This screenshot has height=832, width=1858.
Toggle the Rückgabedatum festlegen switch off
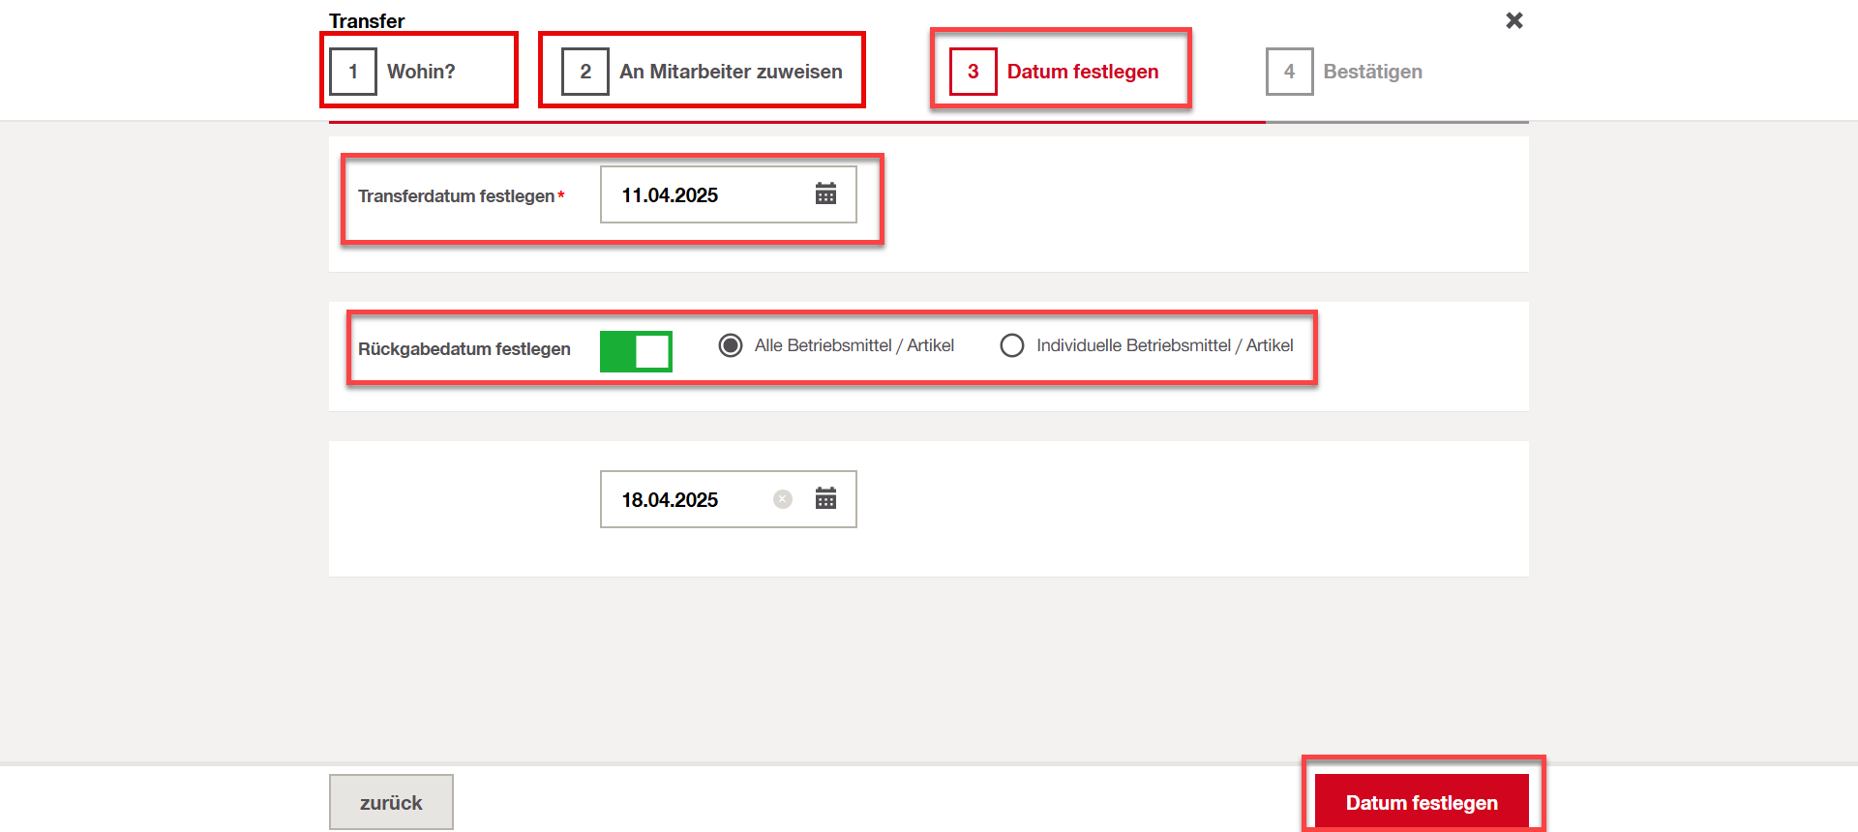coord(636,351)
